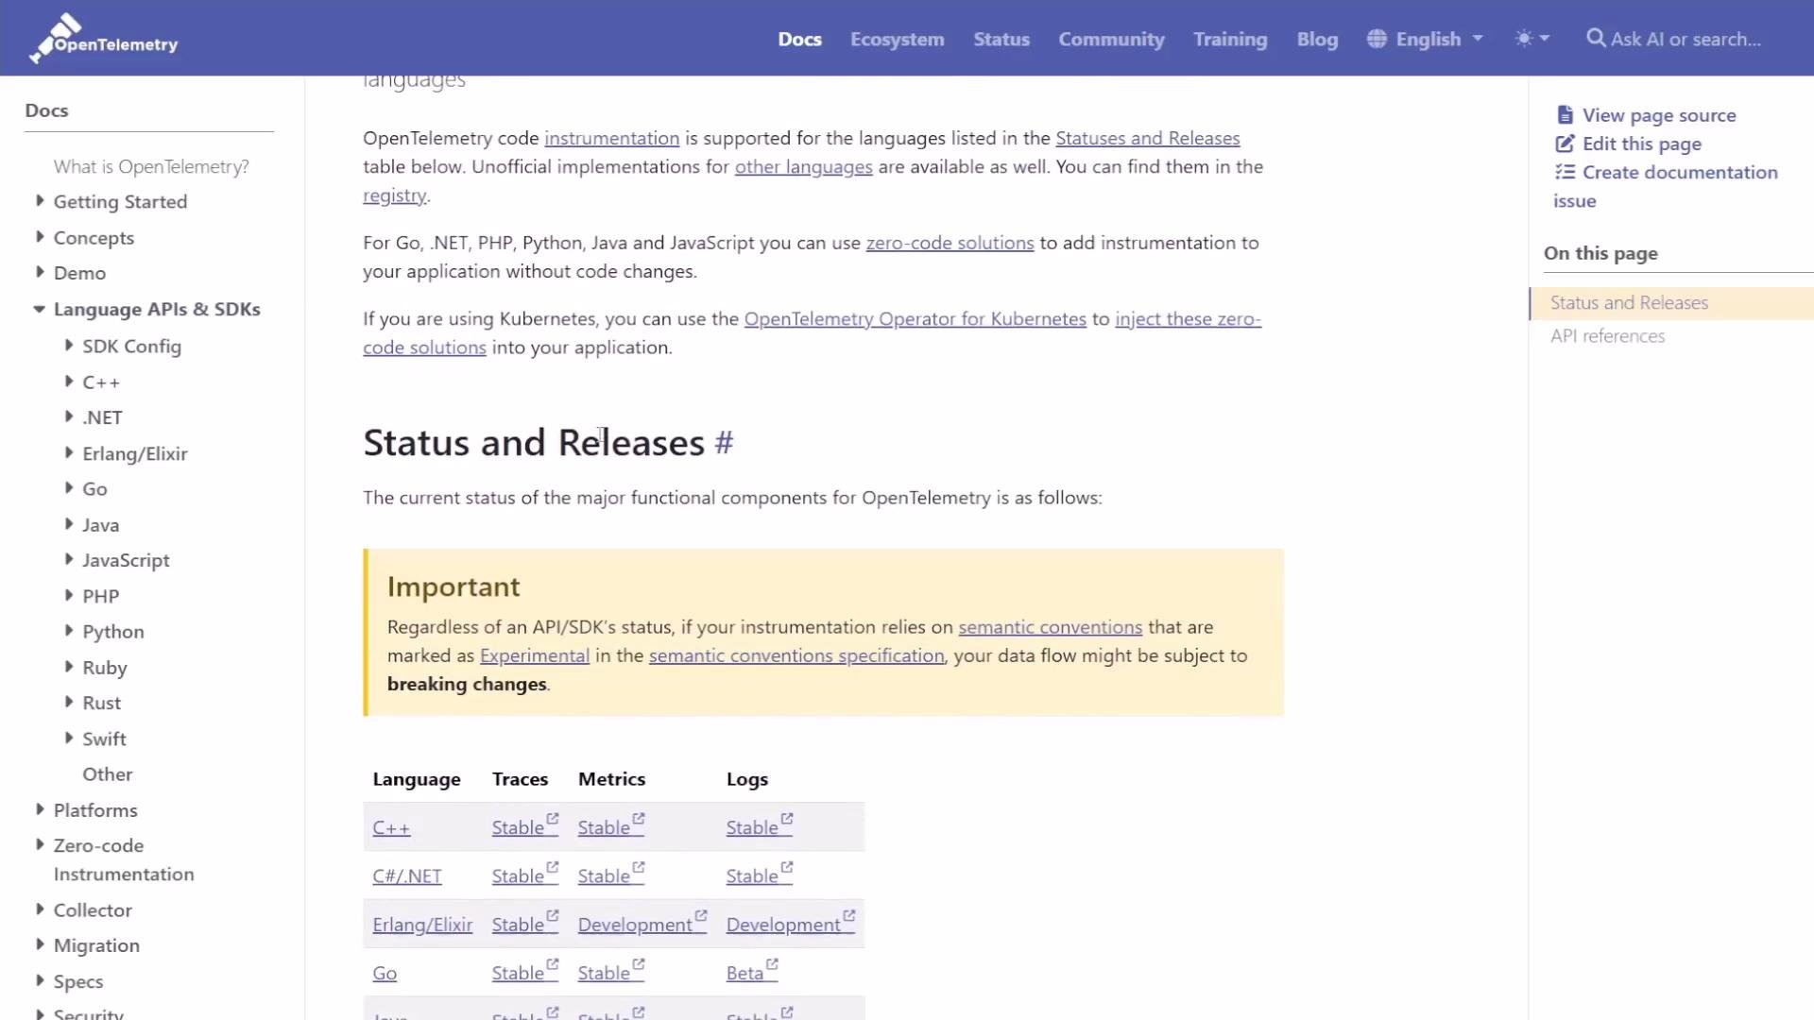1814x1020 pixels.
Task: Open the Ecosystem nav item
Action: [897, 39]
